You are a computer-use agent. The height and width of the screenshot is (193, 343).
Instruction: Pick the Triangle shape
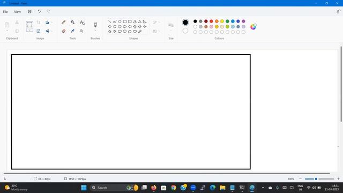(x=140, y=21)
